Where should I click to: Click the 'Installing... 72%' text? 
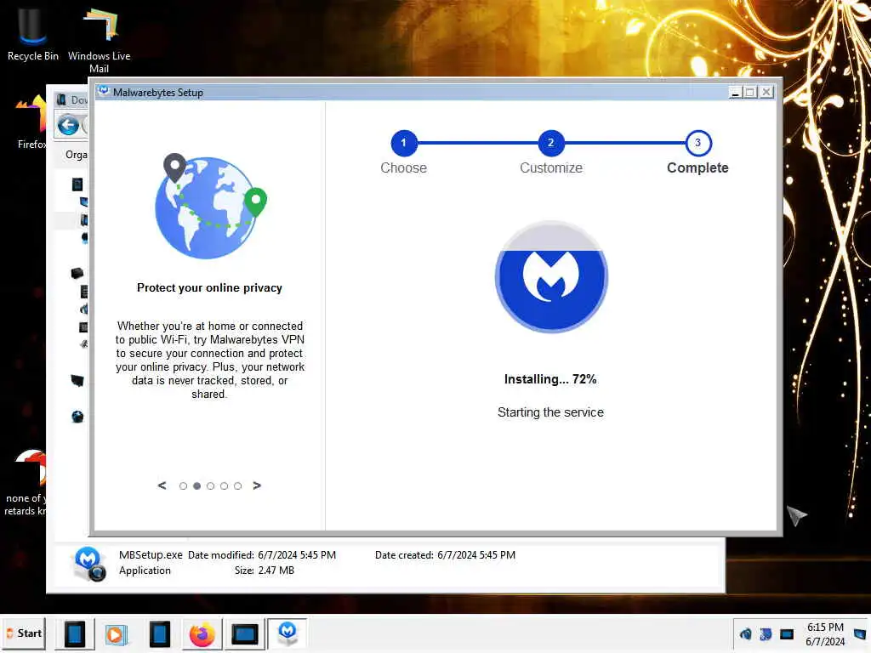coord(550,379)
